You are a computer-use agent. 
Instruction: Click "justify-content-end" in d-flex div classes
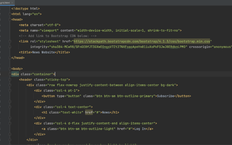click(x=99, y=124)
